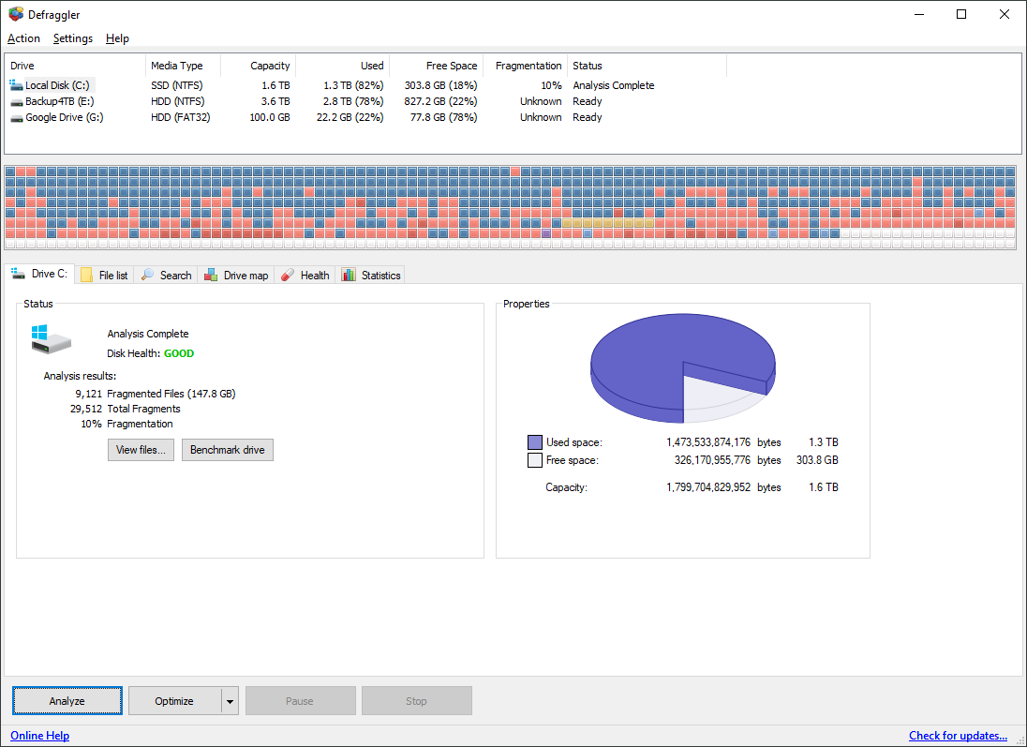Switch to the Statistics tab
Screen dimensions: 1027x747
click(371, 276)
